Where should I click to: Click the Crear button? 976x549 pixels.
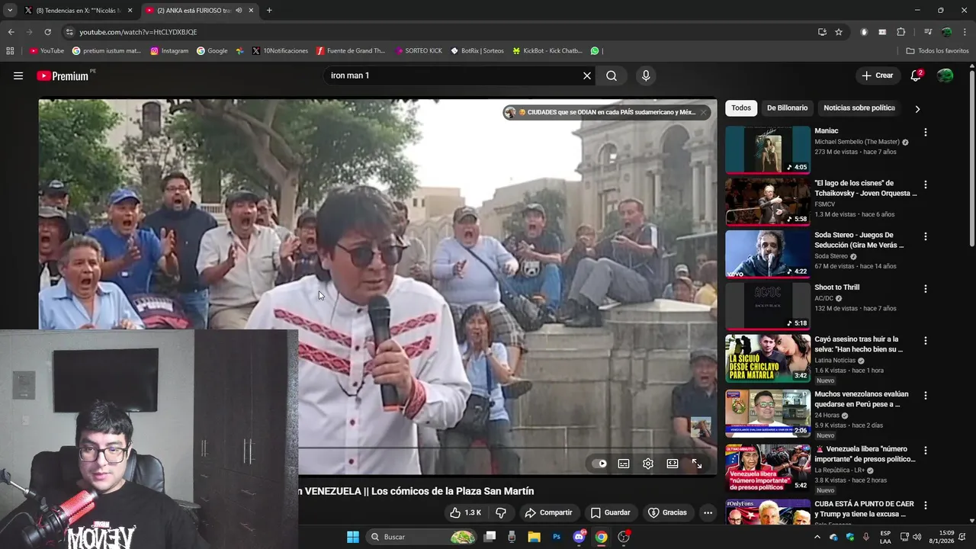(877, 75)
